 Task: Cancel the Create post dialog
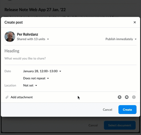(x=108, y=110)
